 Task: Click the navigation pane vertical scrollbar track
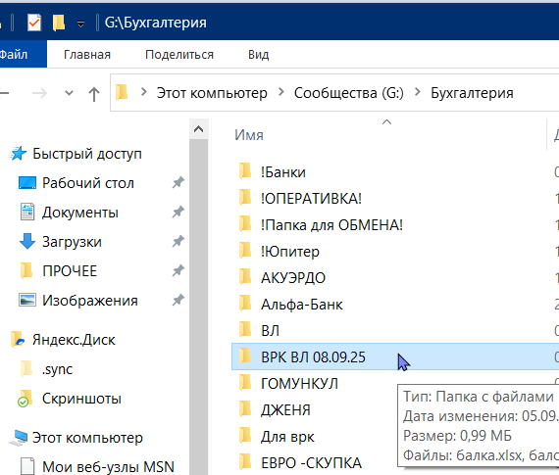pyautogui.click(x=198, y=307)
